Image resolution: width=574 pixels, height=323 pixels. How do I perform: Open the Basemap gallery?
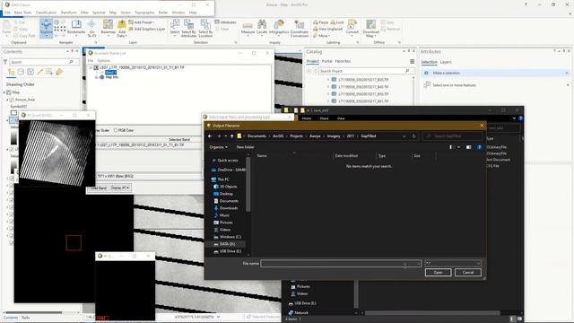[108, 28]
